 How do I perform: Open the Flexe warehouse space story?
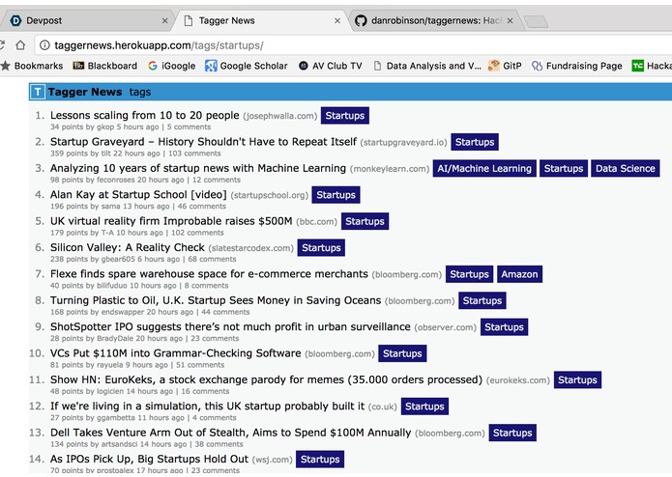(209, 274)
